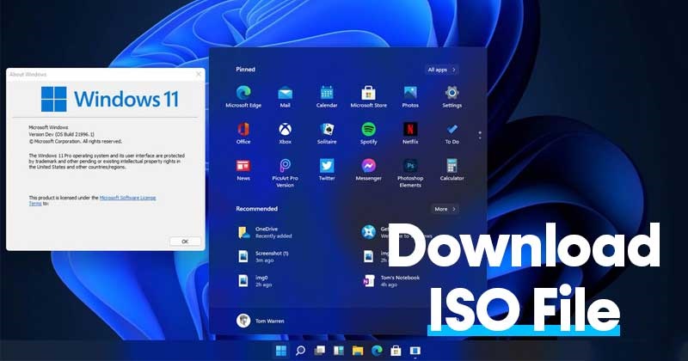Open Spotify from pinned apps
Screen dimensions: 688x361
pos(369,133)
